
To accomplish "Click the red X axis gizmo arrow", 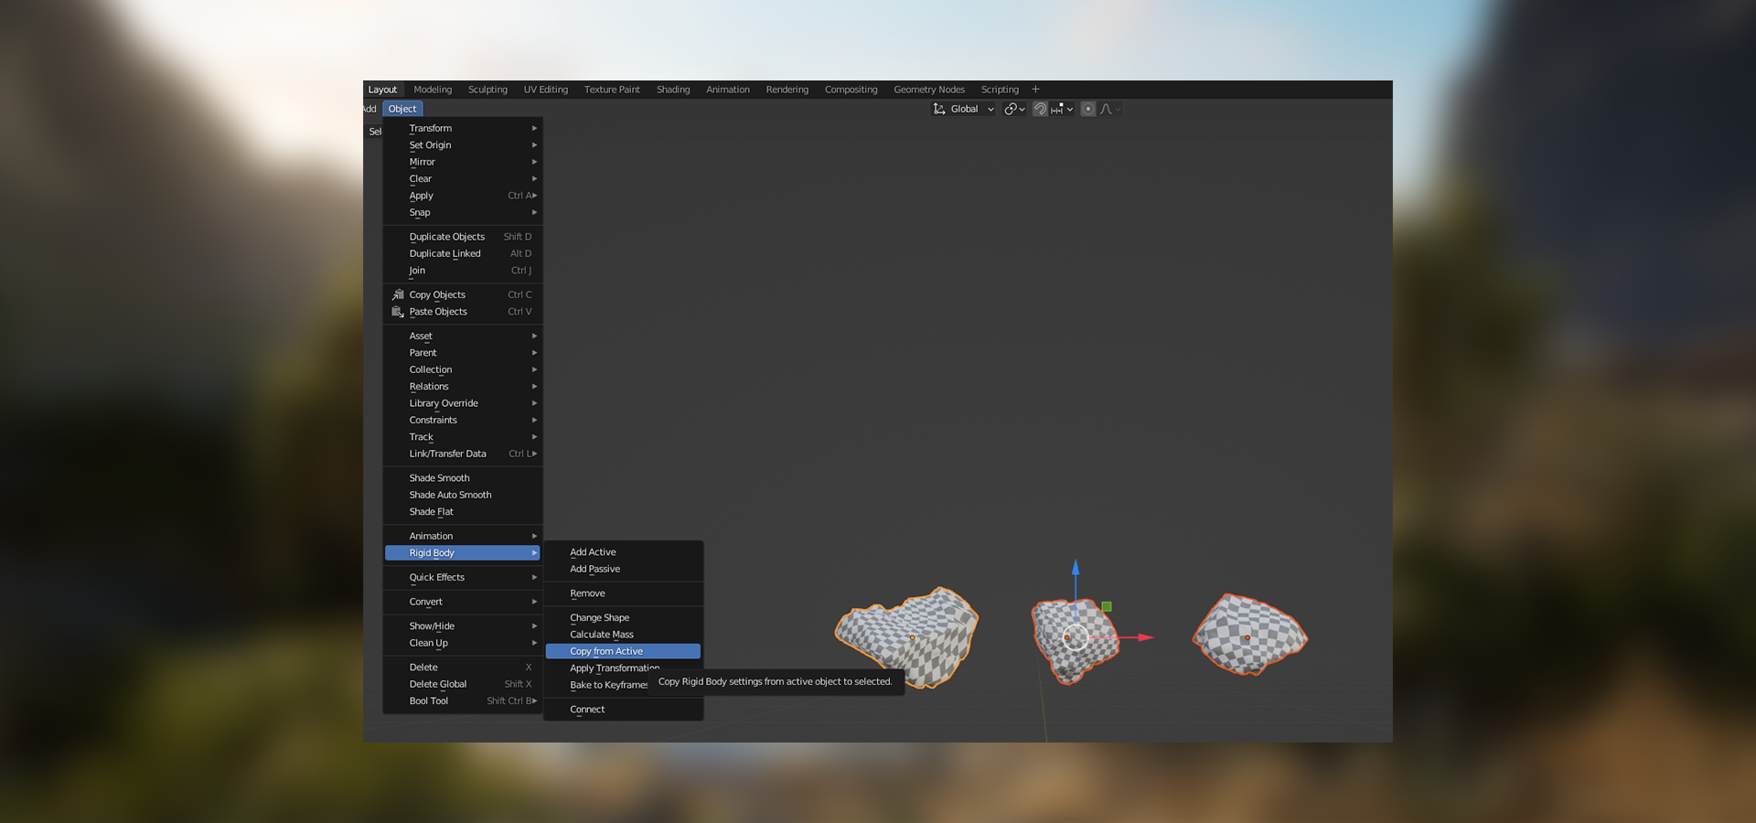I will 1145,637.
